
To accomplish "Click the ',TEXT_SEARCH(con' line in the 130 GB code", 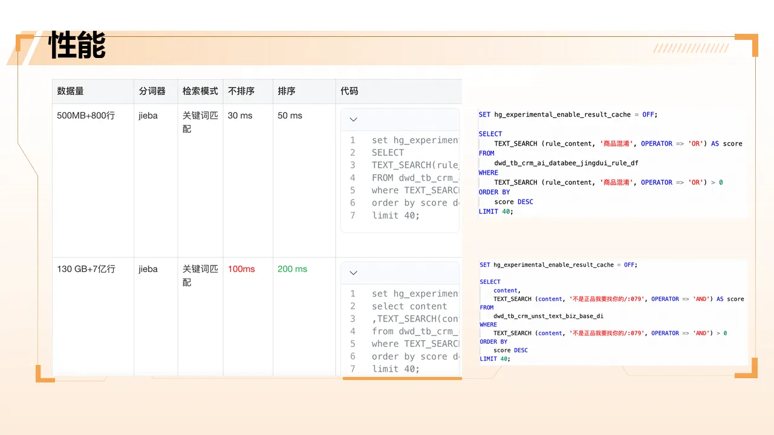I will pyautogui.click(x=415, y=318).
